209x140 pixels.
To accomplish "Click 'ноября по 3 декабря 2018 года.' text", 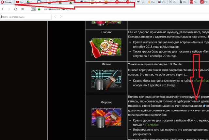I will click(154, 85).
